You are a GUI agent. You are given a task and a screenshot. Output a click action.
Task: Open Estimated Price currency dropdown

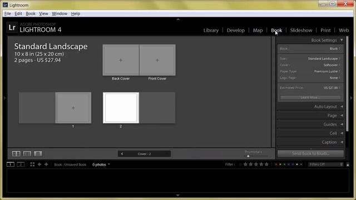pyautogui.click(x=332, y=88)
